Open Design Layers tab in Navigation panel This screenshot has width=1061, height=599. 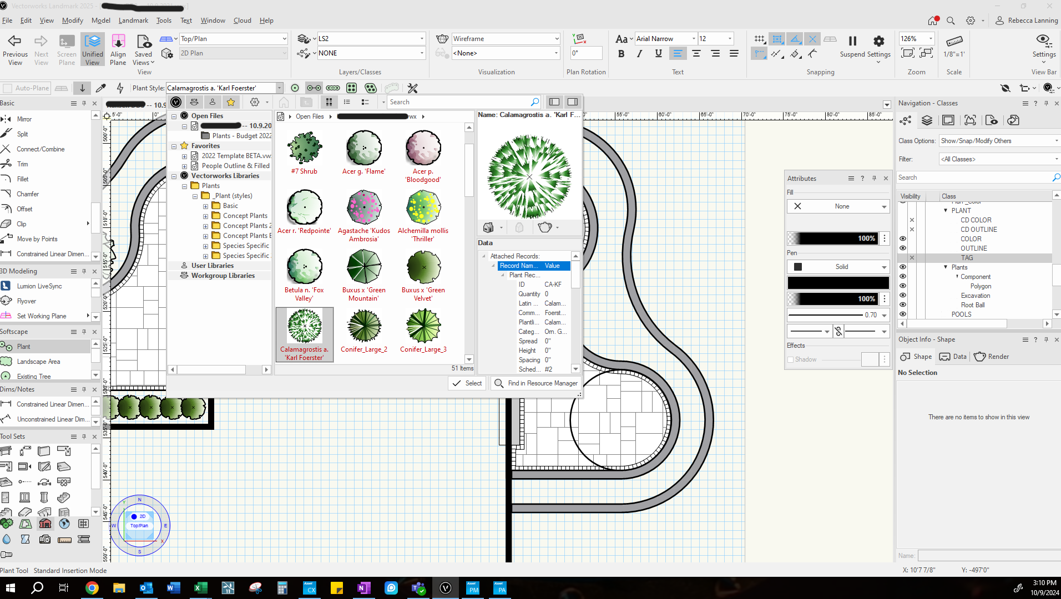point(927,120)
